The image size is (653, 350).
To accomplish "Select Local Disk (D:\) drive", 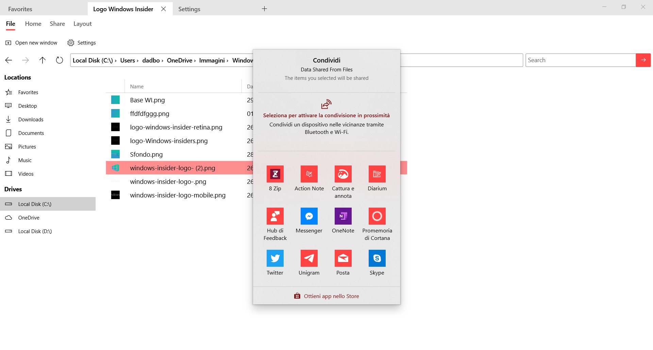I will point(48,231).
